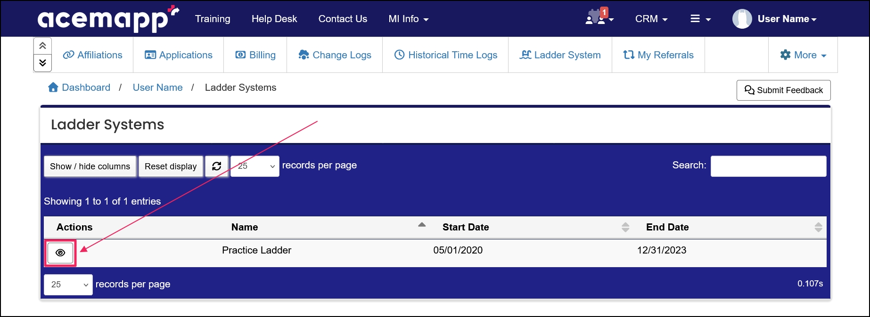Viewport: 870px width, 317px height.
Task: Click Contact Us in the navbar
Action: tap(343, 19)
